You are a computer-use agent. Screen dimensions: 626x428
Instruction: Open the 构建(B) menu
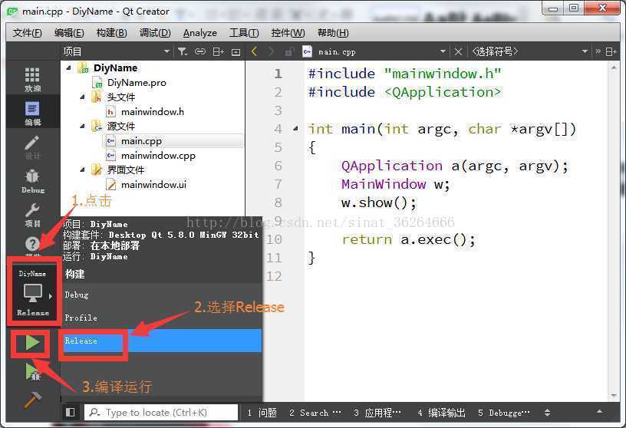pos(112,33)
